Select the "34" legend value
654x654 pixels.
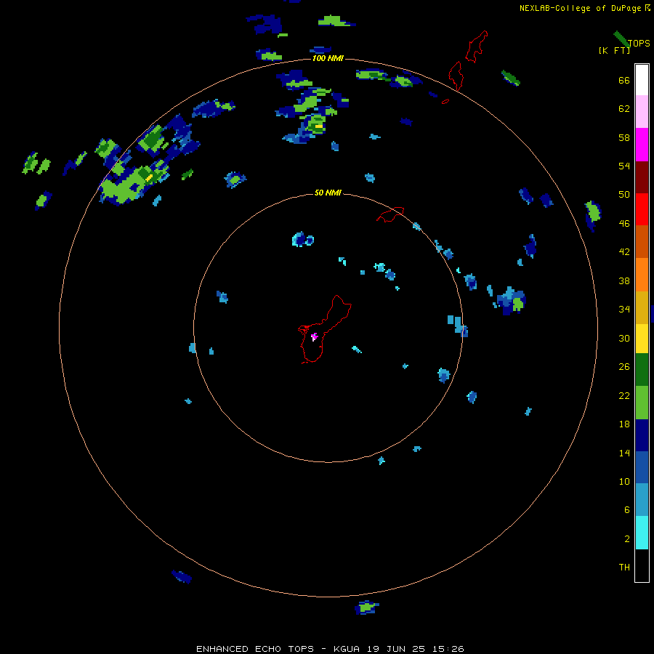tap(624, 310)
